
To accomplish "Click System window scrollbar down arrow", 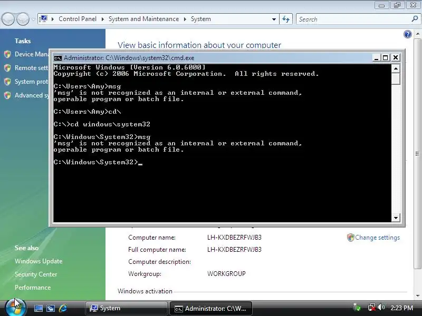I will [418, 296].
